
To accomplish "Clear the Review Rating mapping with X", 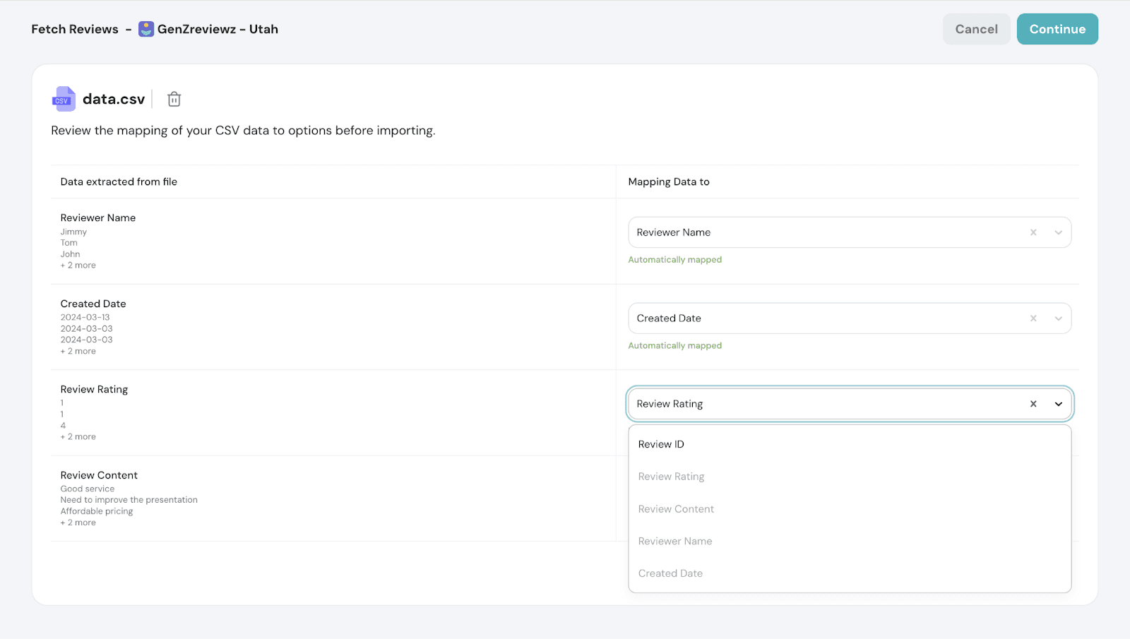I will [x=1033, y=404].
